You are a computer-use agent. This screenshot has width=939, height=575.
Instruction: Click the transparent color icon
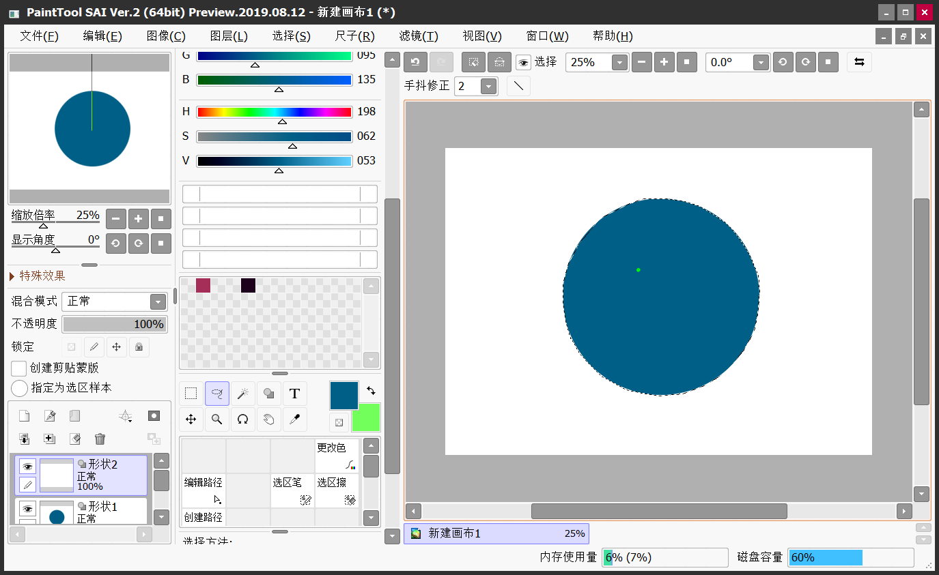coord(339,423)
